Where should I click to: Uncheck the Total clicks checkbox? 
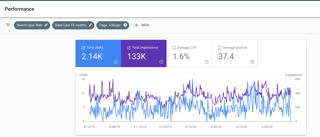pyautogui.click(x=83, y=48)
